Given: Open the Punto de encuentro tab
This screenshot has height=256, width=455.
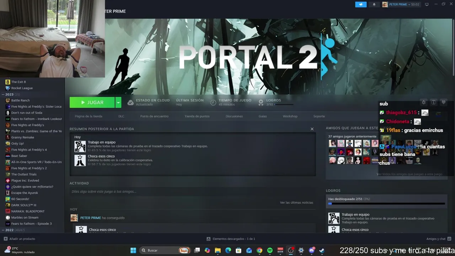Looking at the screenshot, I should [154, 116].
